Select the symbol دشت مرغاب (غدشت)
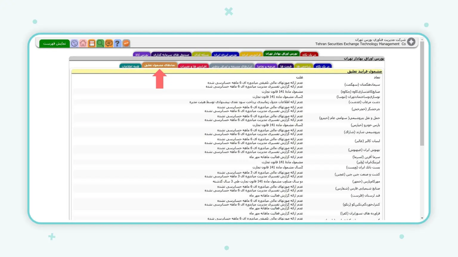The image size is (458, 257). coord(364,102)
